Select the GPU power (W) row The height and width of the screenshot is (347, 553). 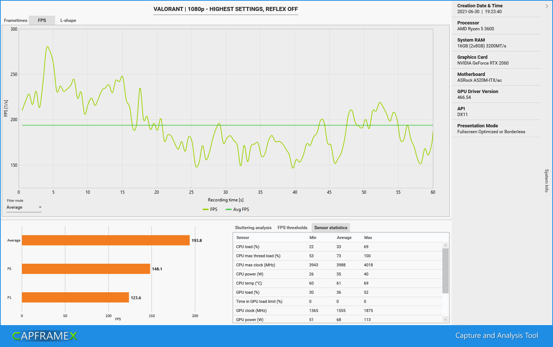(338, 319)
